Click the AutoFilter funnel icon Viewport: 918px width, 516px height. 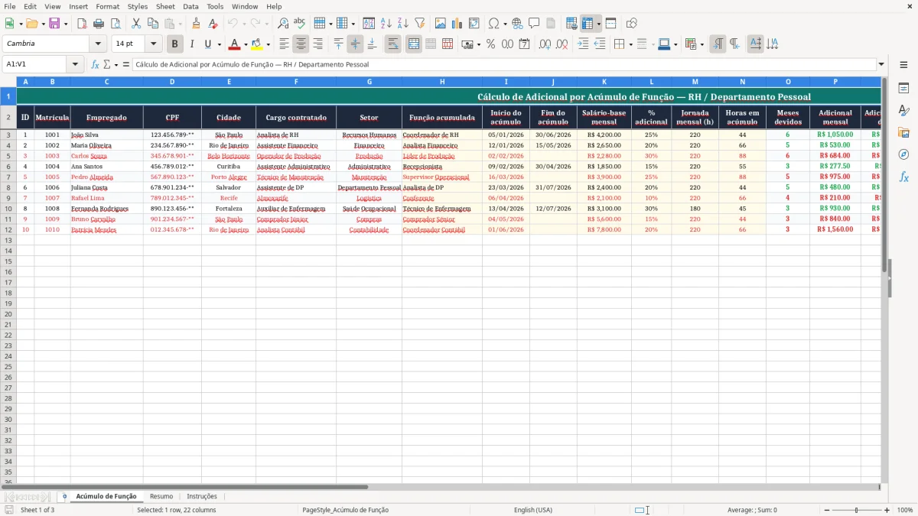tap(420, 24)
